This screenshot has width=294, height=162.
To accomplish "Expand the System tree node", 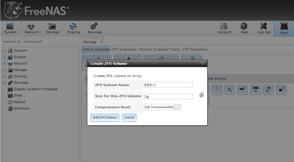I will point(4,57).
